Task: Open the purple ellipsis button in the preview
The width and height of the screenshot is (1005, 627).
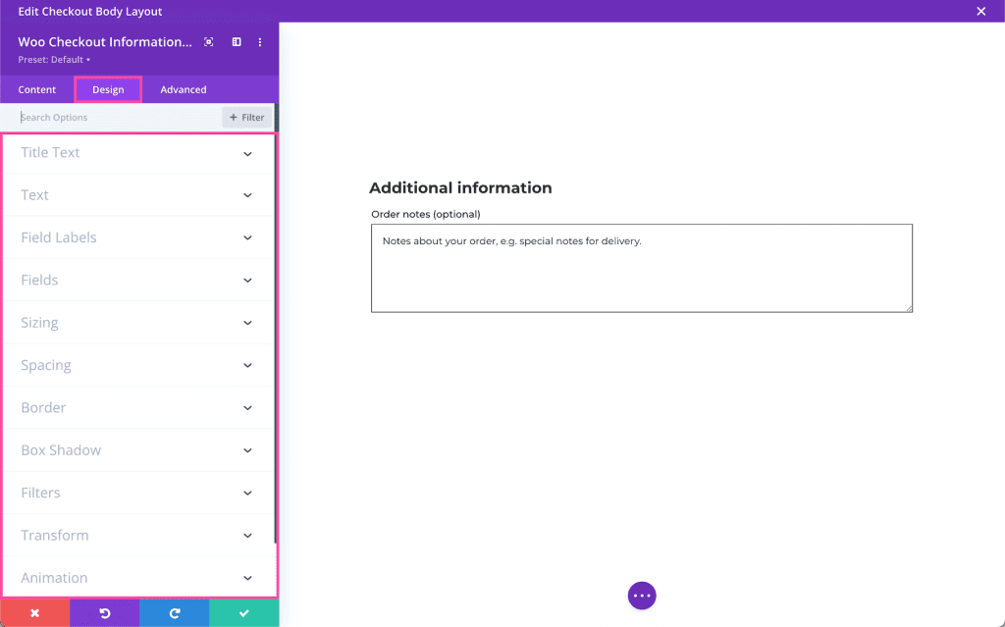Action: [641, 595]
